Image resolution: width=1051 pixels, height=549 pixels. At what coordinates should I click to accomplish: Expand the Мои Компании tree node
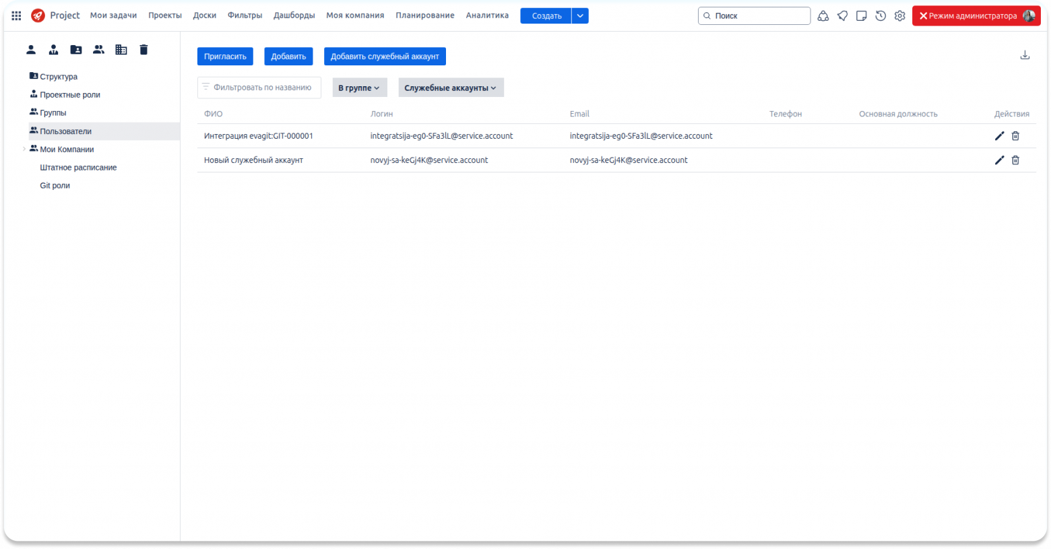coord(24,149)
